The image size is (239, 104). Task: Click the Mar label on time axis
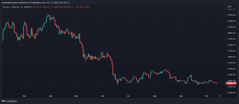(24, 96)
